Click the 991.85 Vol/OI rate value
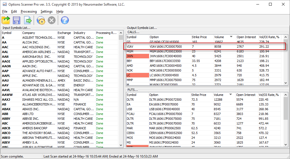 (x=264, y=119)
